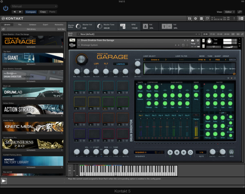Click the instrument info icon beside camera
This screenshot has height=194, width=245.
tap(198, 41)
